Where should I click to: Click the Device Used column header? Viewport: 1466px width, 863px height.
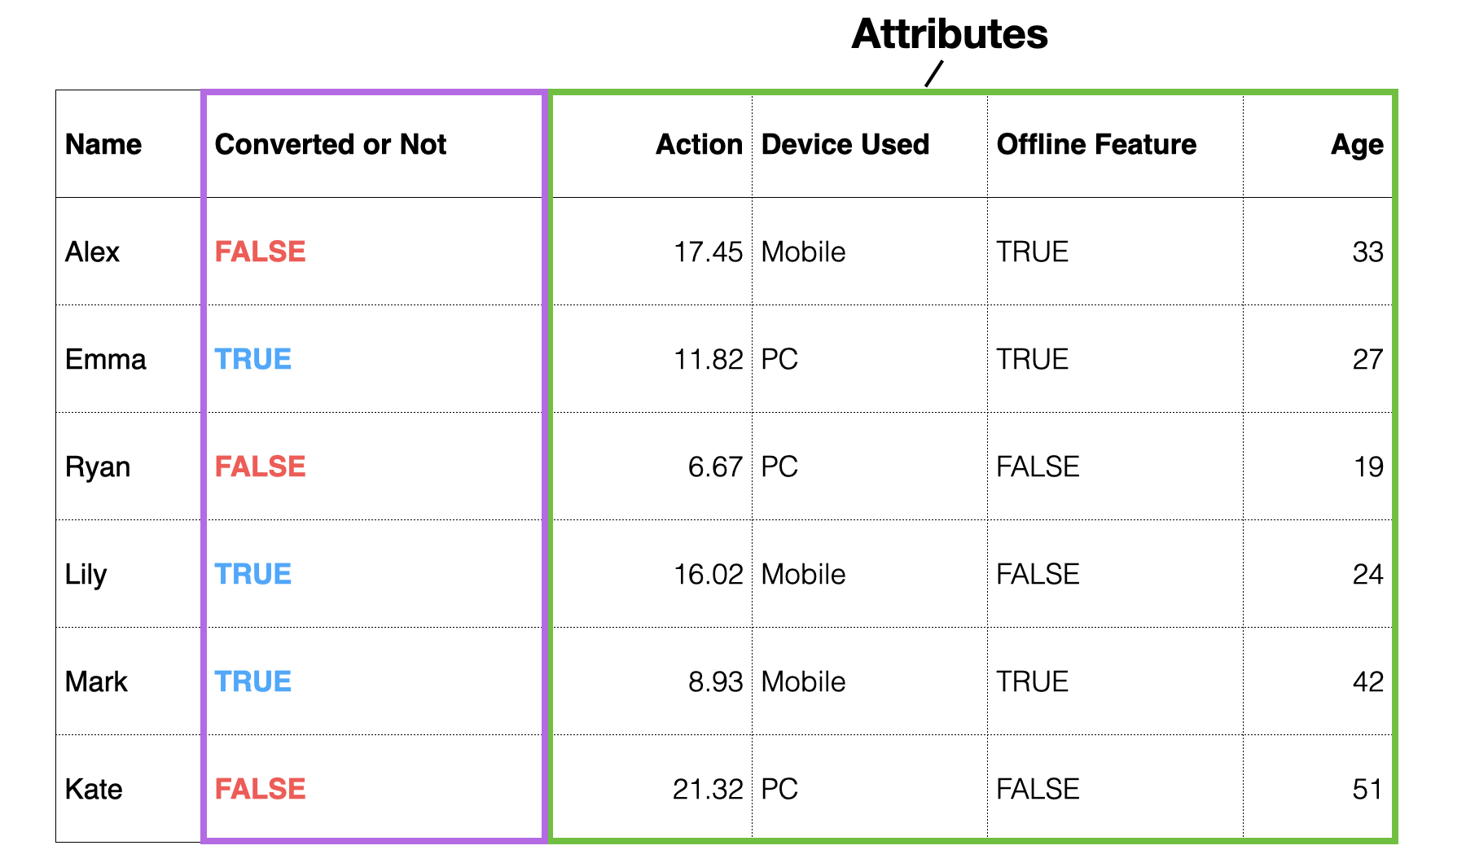(845, 144)
